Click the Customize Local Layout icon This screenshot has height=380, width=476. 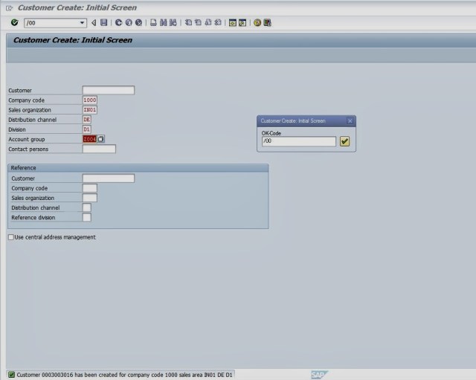point(268,23)
